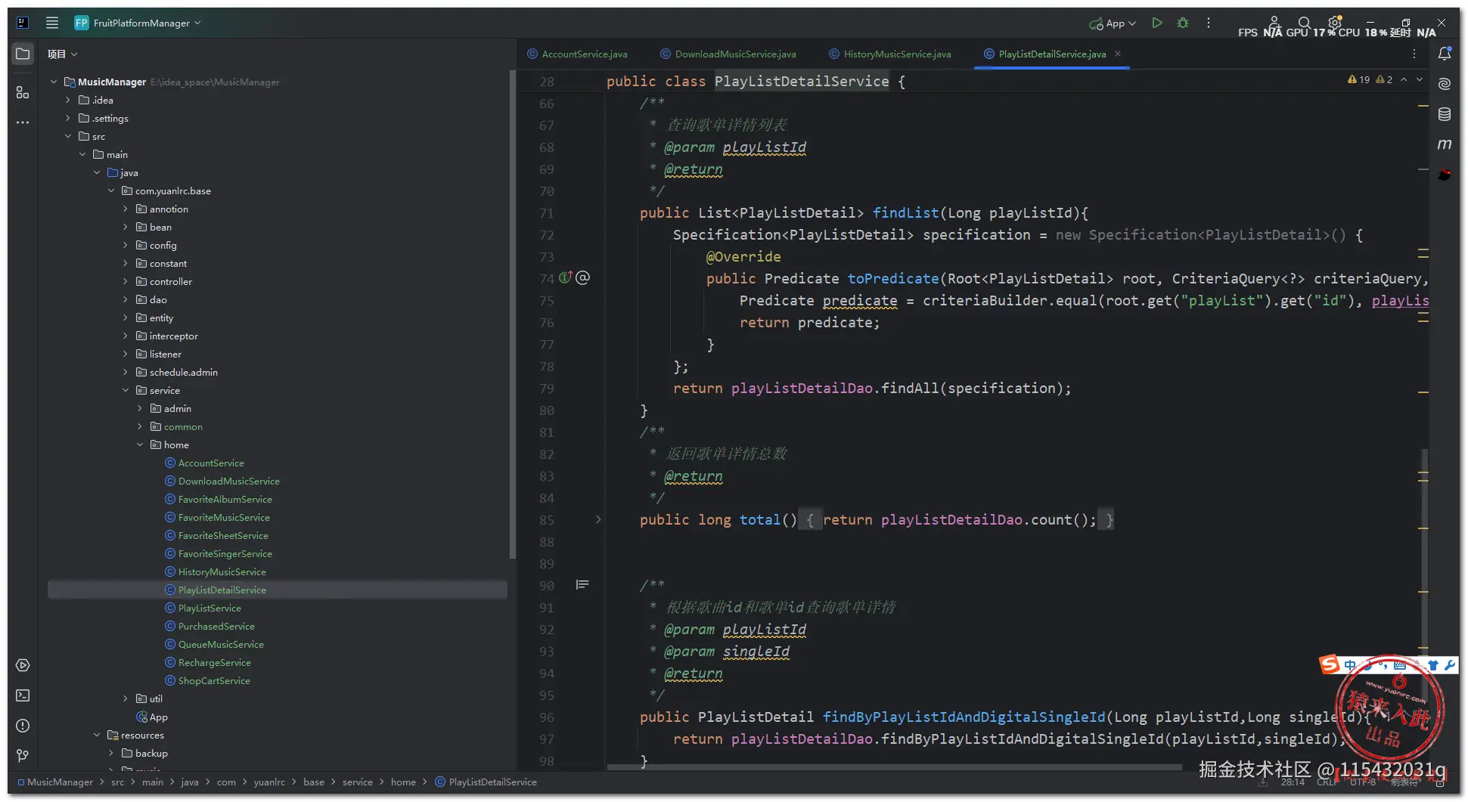Debug the App configuration
This screenshot has width=1468, height=802.
(x=1183, y=23)
